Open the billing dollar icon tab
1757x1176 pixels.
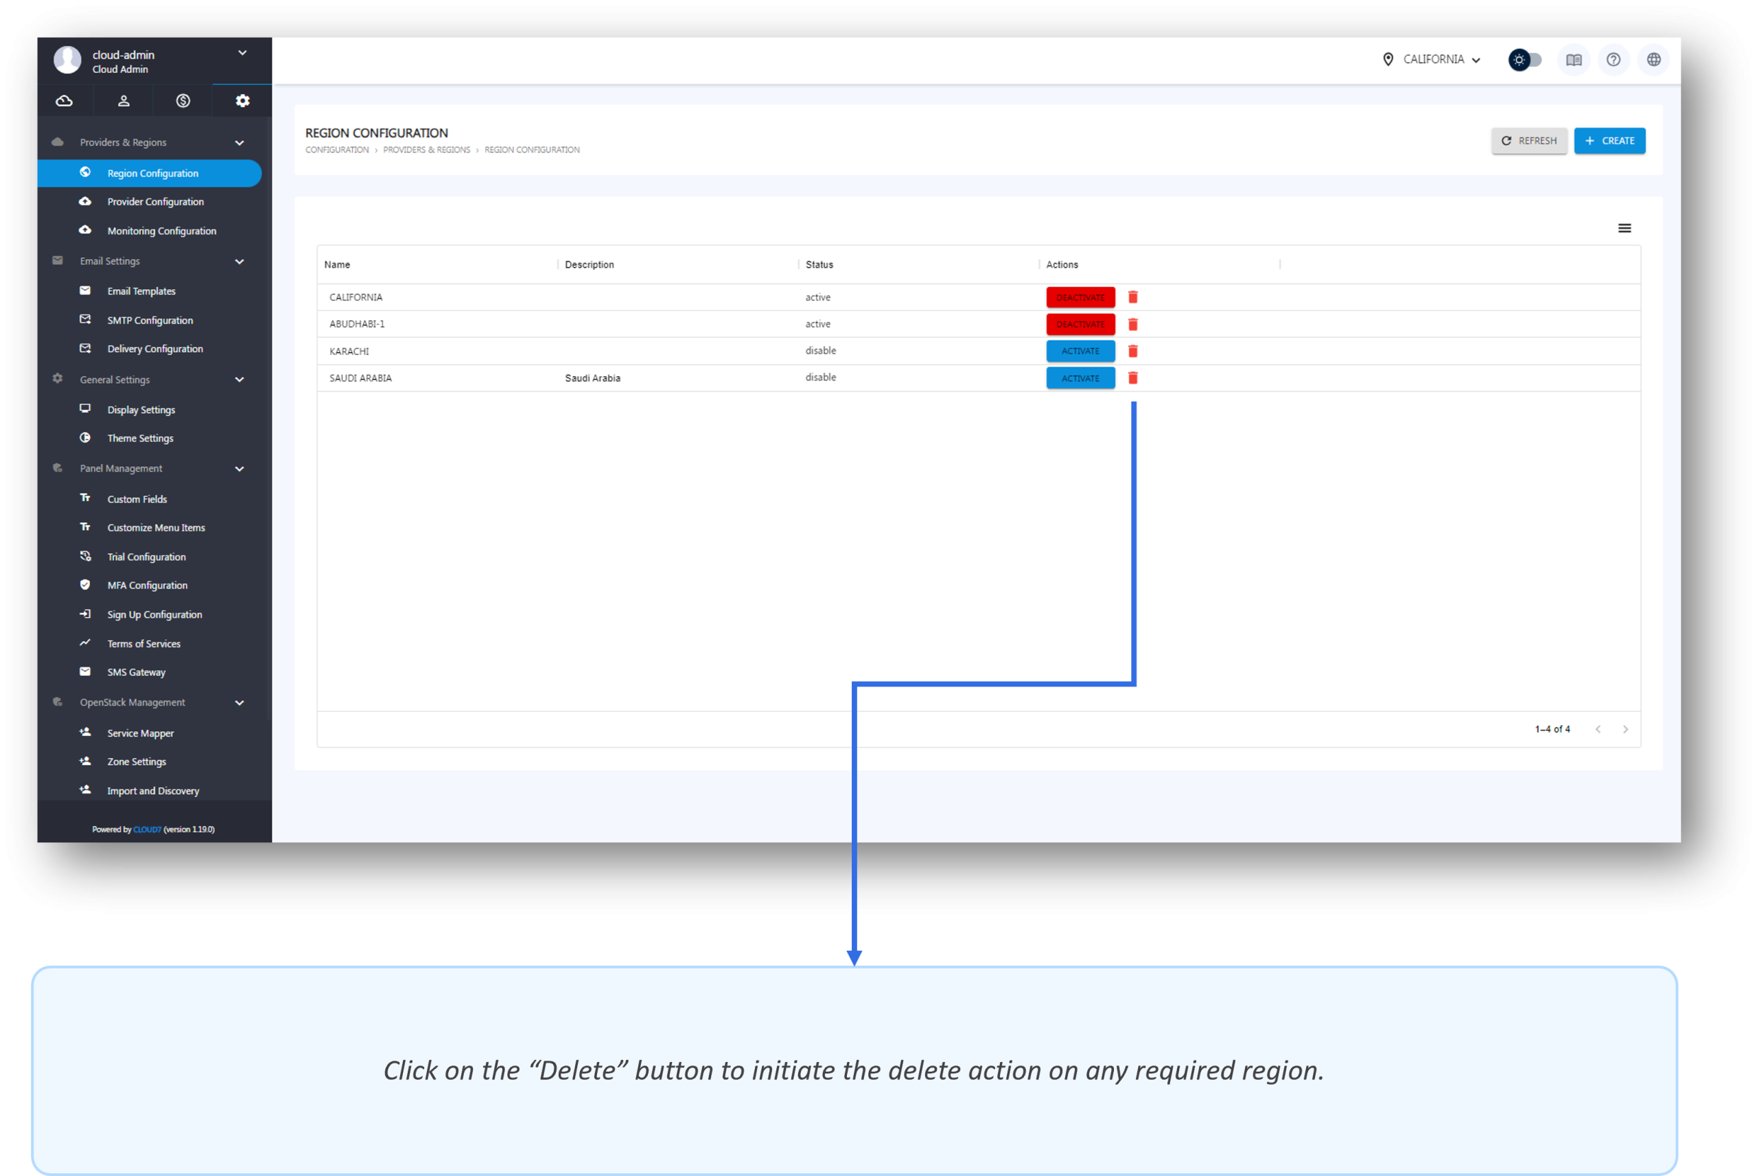[x=183, y=100]
